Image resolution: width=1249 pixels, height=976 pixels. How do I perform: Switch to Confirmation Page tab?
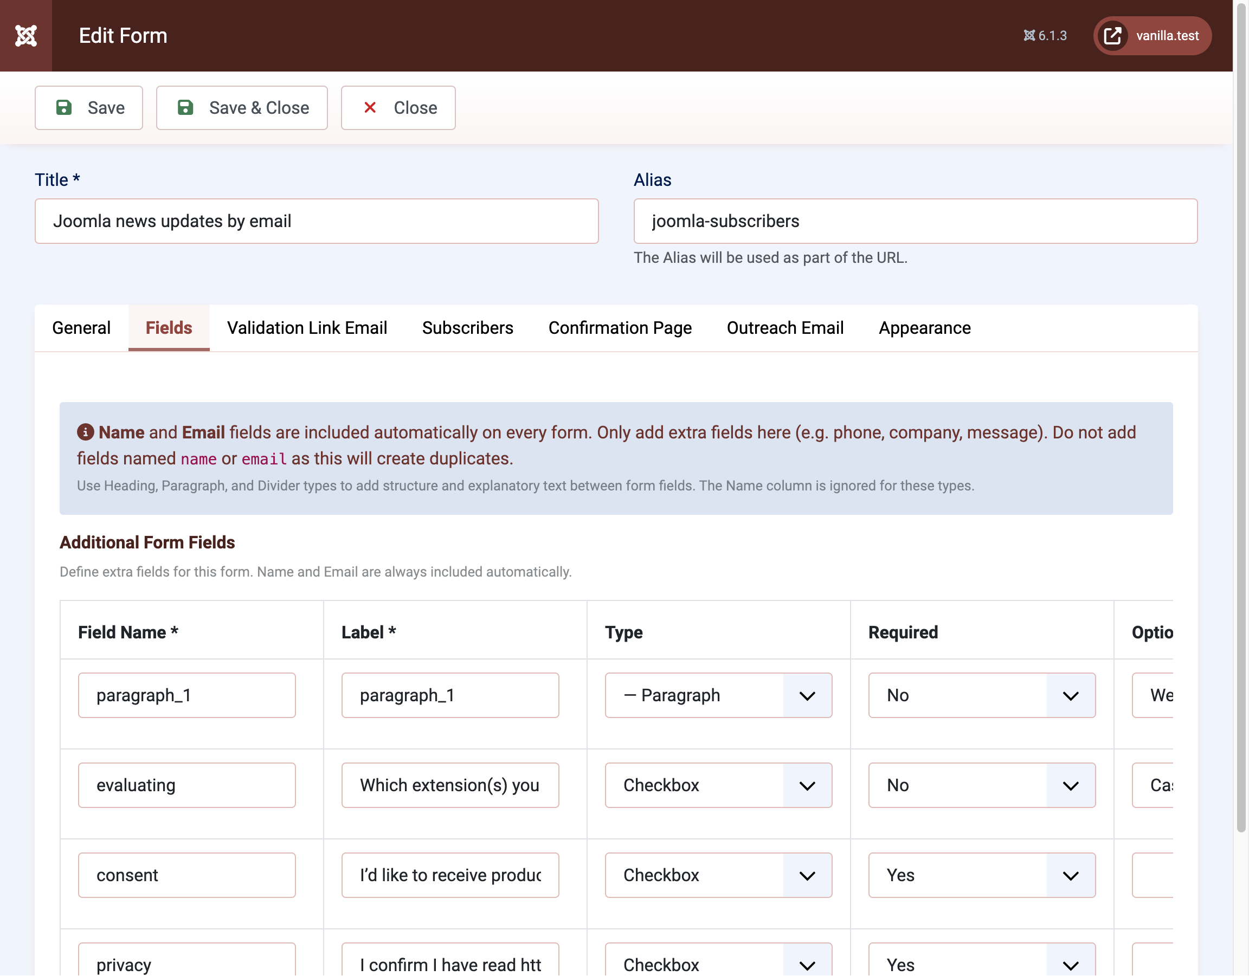[620, 328]
